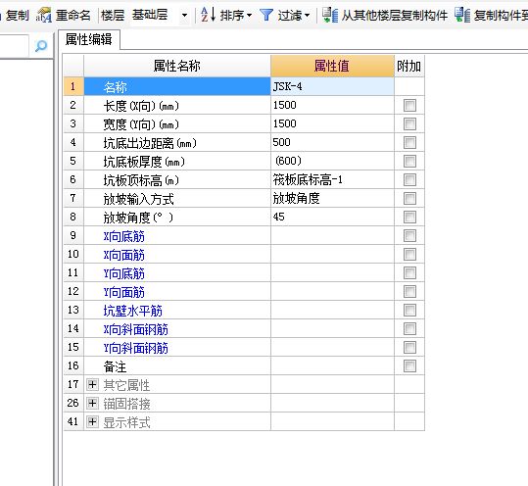Open the 过滤 filter dropdown arrow

[x=307, y=16]
